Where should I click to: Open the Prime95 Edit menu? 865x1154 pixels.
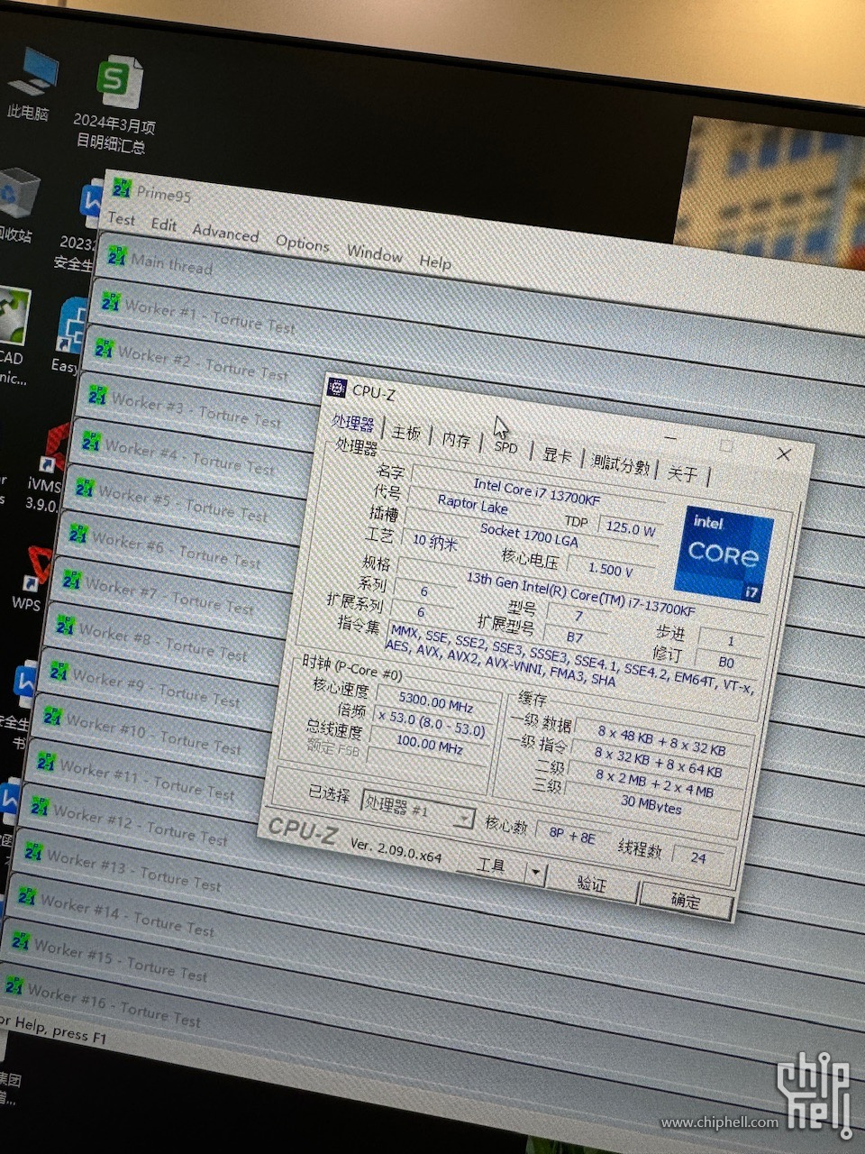tap(164, 224)
